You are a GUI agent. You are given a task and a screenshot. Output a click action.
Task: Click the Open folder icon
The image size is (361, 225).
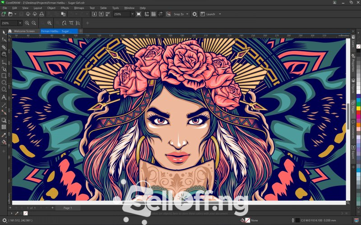[x=10, y=14]
